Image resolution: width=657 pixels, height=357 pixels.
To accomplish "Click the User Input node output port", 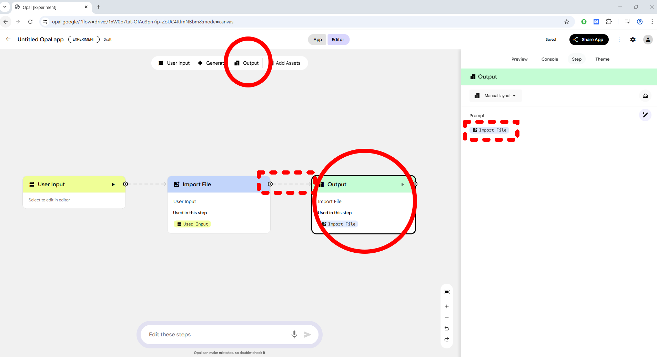I will click(125, 184).
